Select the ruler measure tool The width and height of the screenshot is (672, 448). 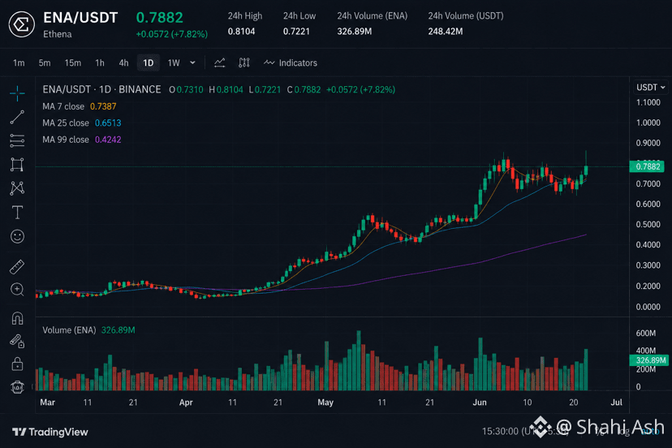coord(17,267)
